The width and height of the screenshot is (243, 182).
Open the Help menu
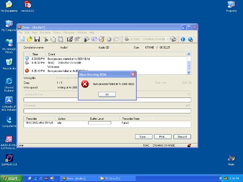(x=92, y=33)
